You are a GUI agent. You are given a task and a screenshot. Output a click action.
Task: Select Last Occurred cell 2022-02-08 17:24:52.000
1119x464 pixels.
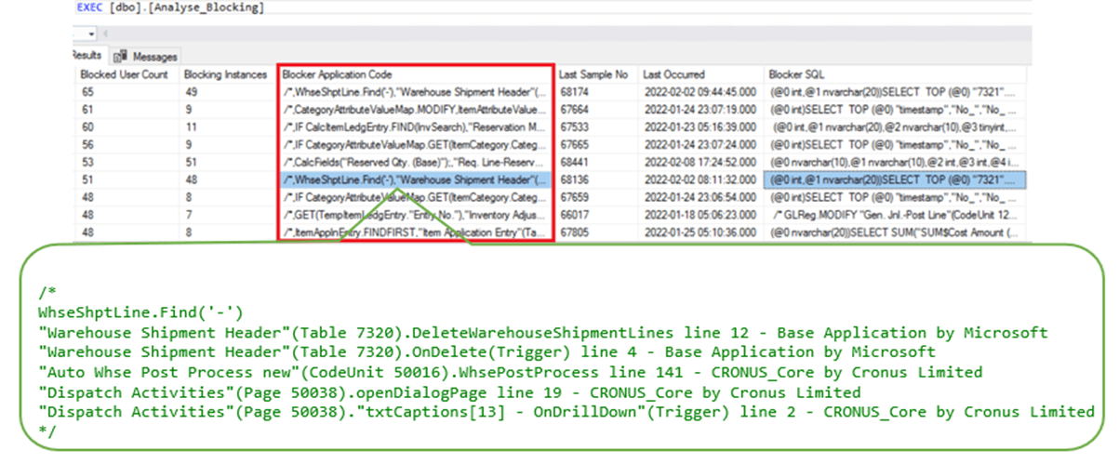(x=702, y=161)
